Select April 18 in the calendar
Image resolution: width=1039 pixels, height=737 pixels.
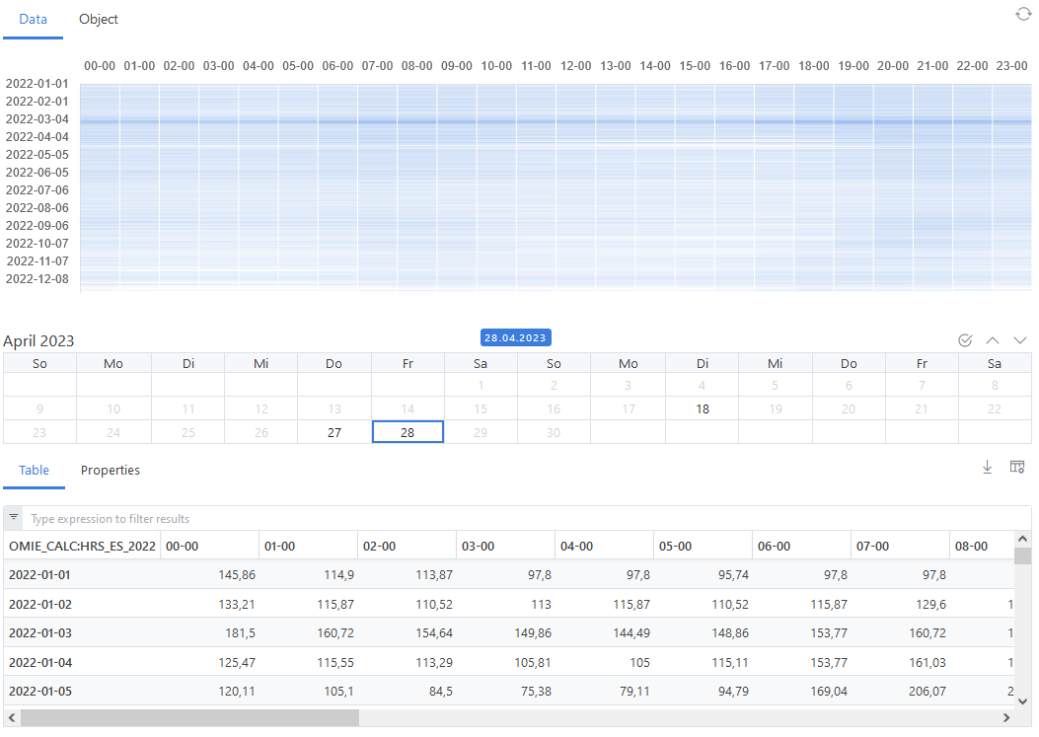(702, 408)
